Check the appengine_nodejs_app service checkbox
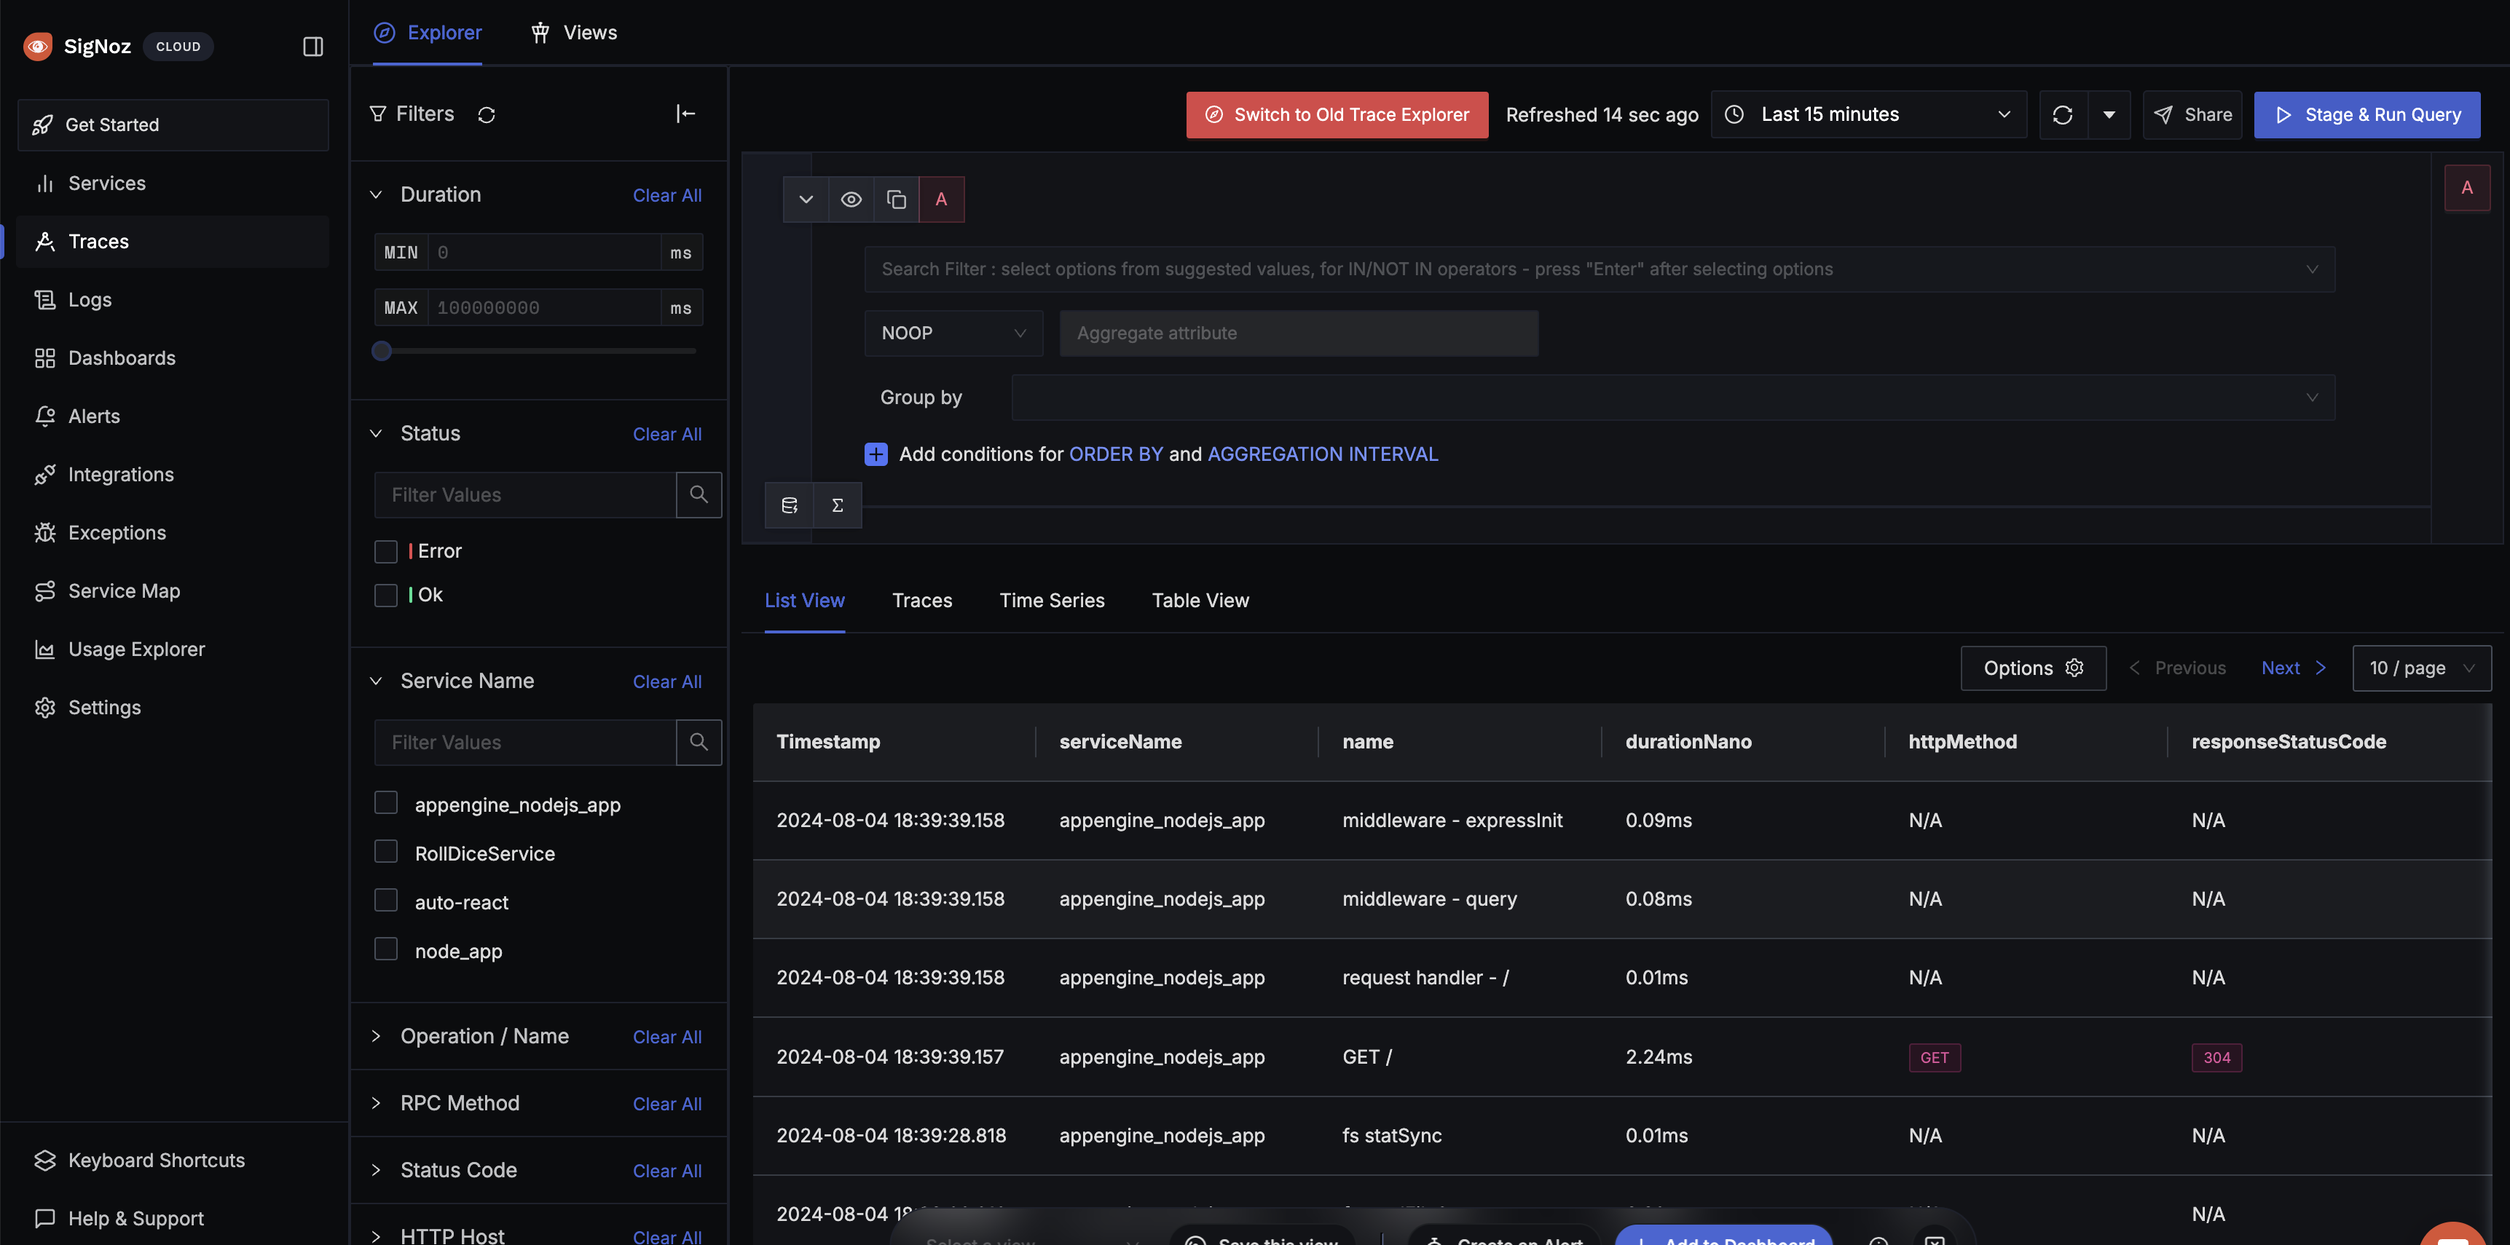The height and width of the screenshot is (1245, 2510). pos(386,803)
